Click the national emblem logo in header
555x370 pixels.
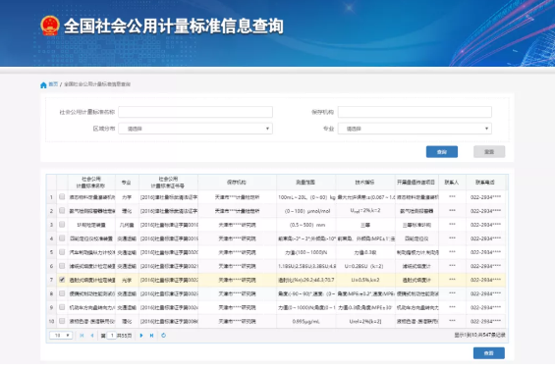[50, 26]
